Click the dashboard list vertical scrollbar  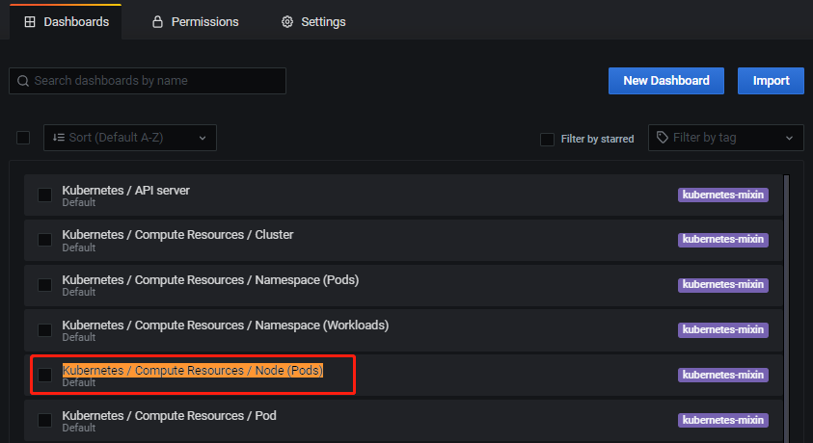pos(787,289)
